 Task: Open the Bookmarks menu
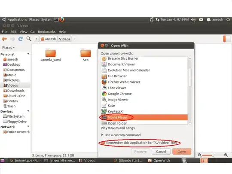click(46, 32)
